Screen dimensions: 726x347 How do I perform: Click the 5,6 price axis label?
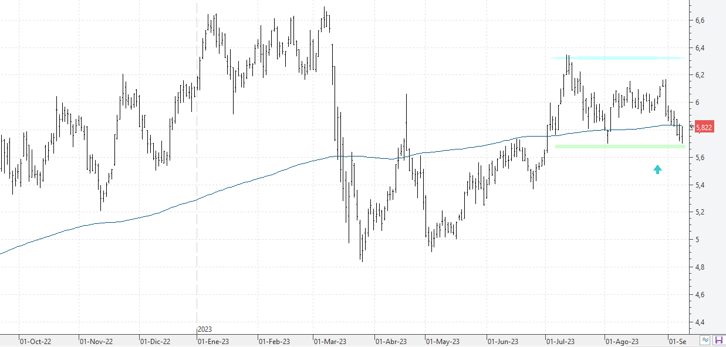700,158
